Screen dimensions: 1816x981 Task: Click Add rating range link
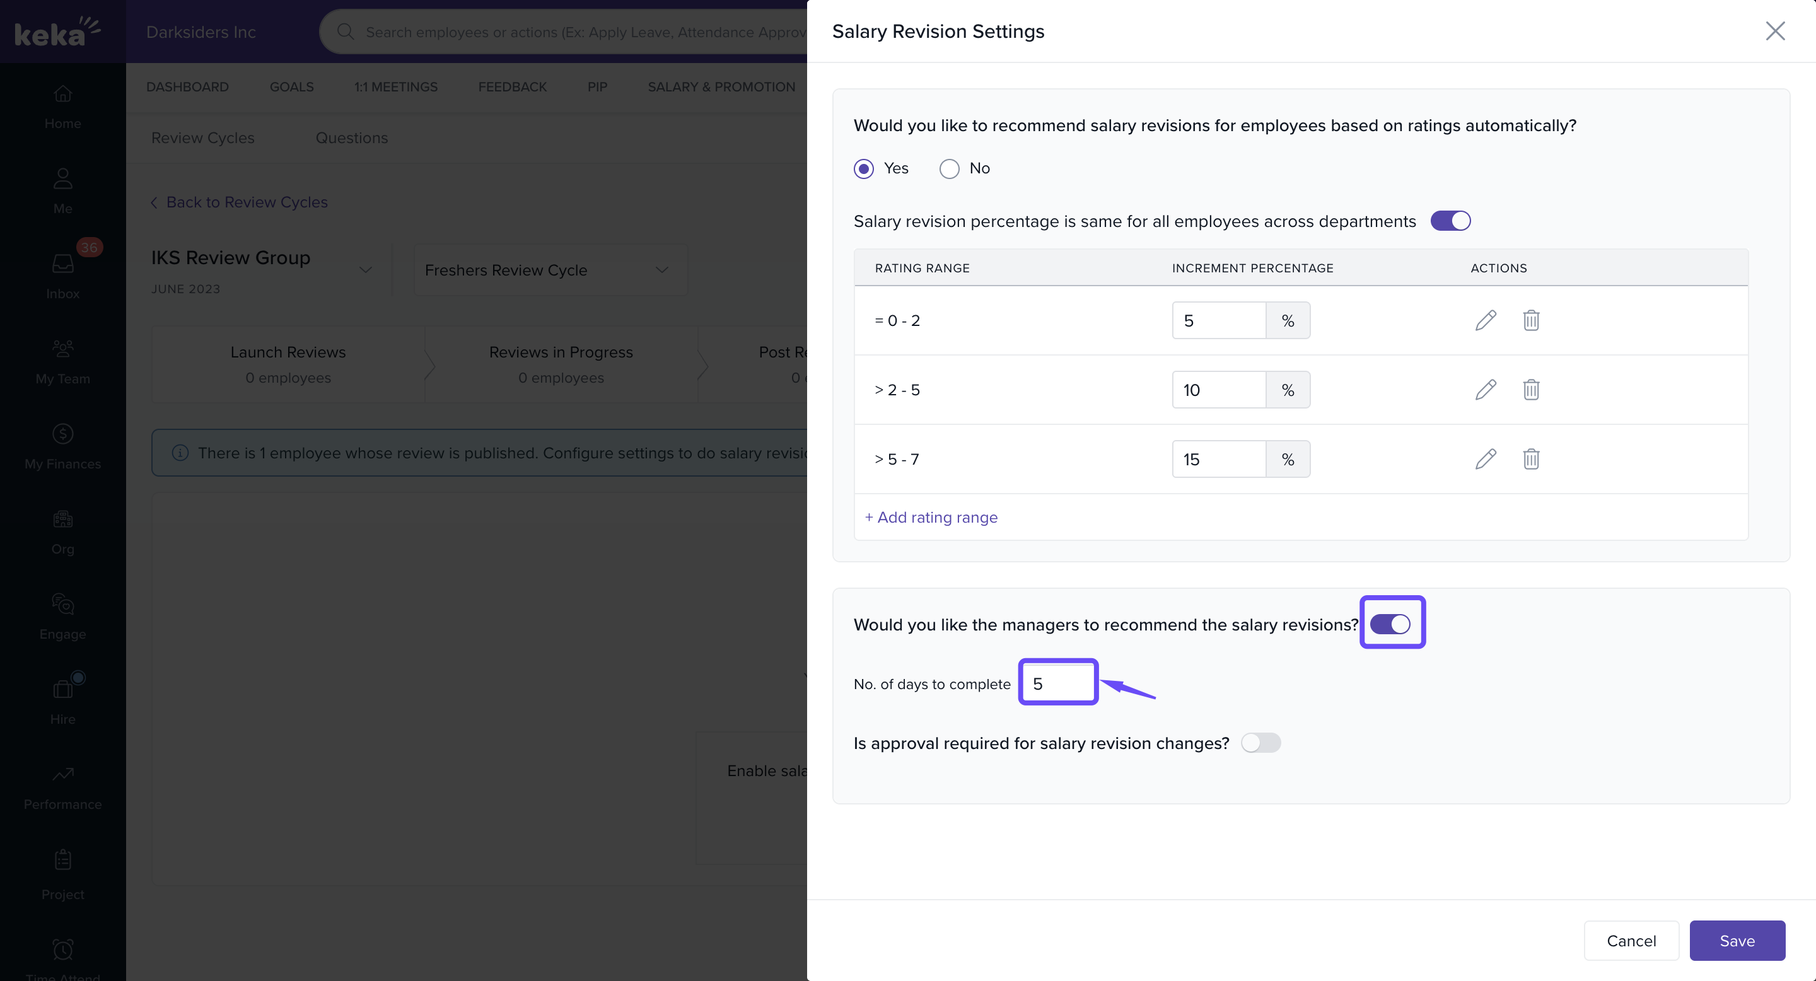click(931, 517)
